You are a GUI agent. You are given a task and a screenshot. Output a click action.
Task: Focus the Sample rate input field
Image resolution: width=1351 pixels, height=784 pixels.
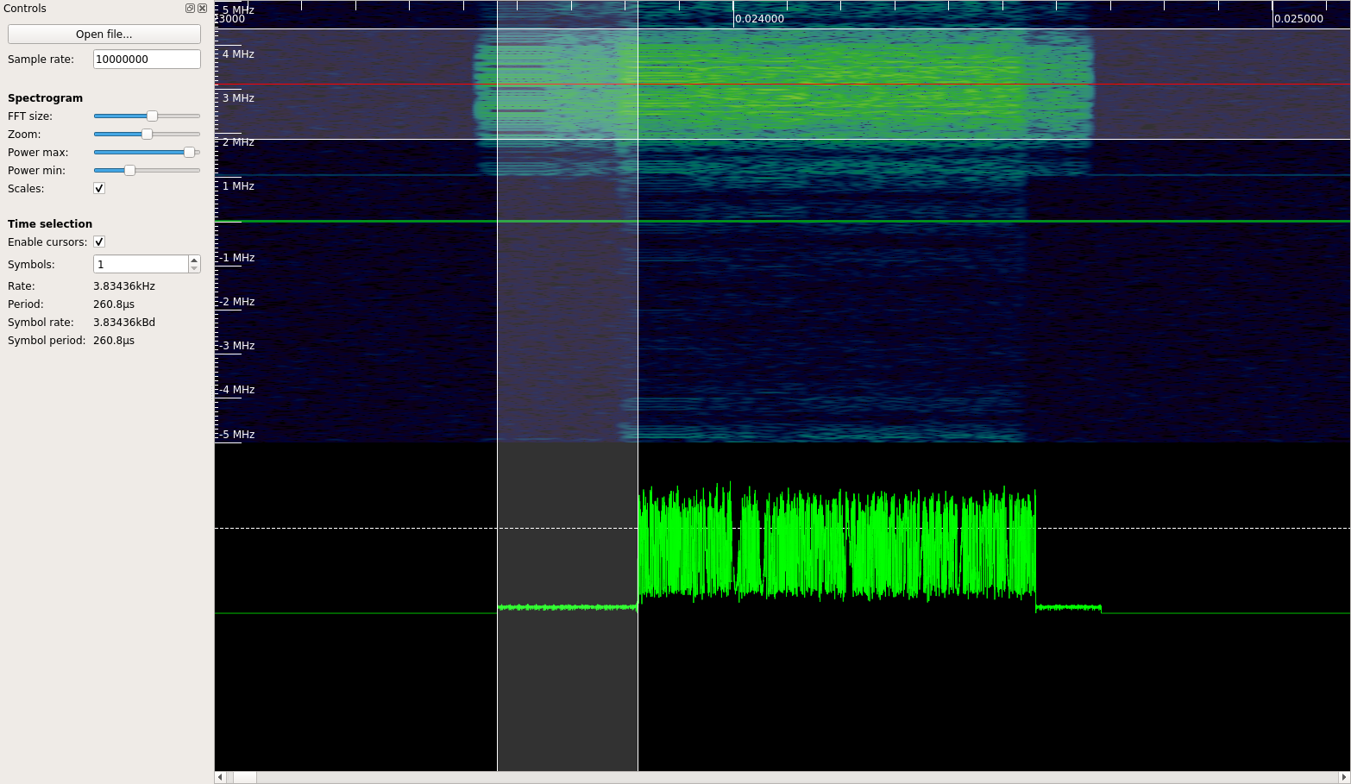pyautogui.click(x=146, y=60)
